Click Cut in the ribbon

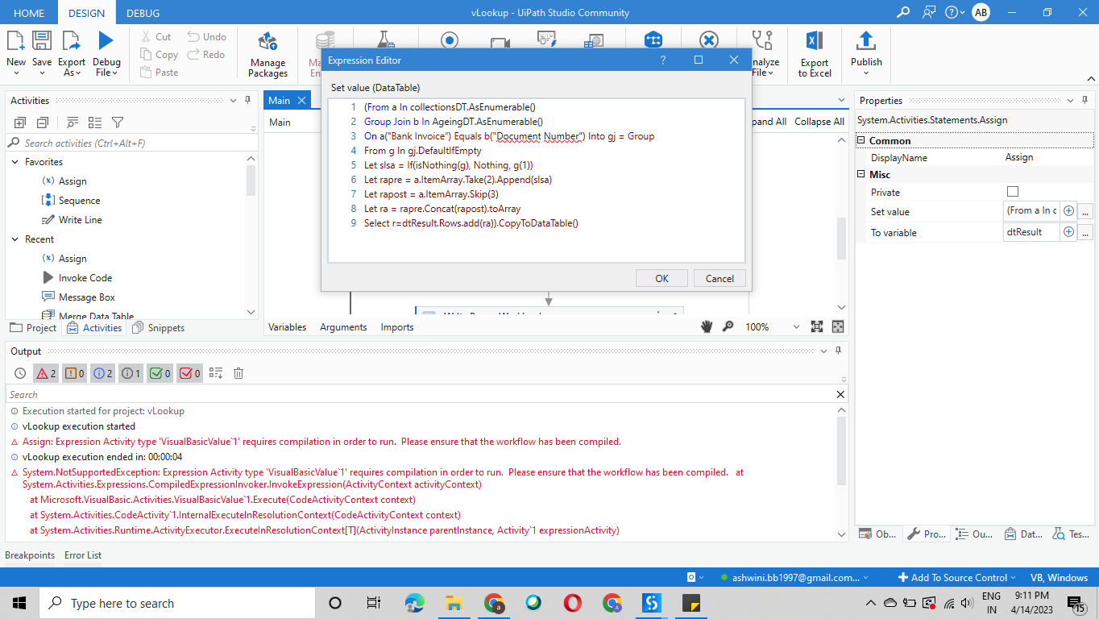click(x=156, y=36)
